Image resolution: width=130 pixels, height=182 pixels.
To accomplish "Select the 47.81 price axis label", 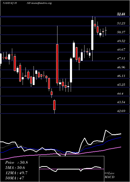I will (x=121, y=58).
